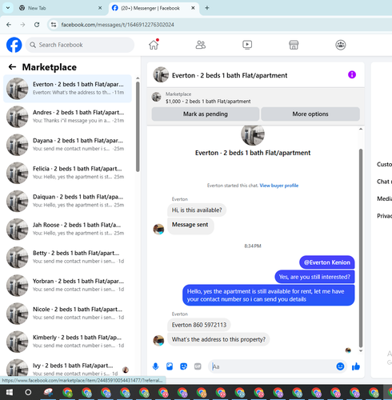Click browser back arrow
Image resolution: width=392 pixels, height=400 pixels.
[x=9, y=25]
